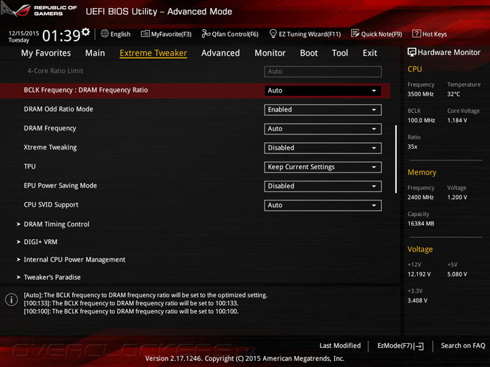The width and height of the screenshot is (490, 367).
Task: Open BCLK Frequency DRAM Ratio dropdown
Action: [323, 90]
